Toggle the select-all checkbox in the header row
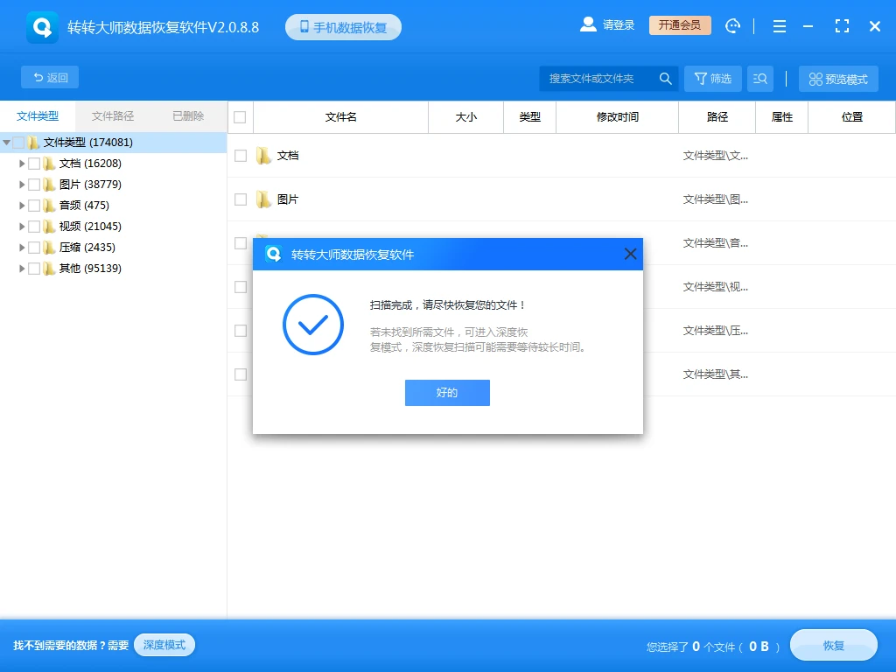 click(x=241, y=116)
